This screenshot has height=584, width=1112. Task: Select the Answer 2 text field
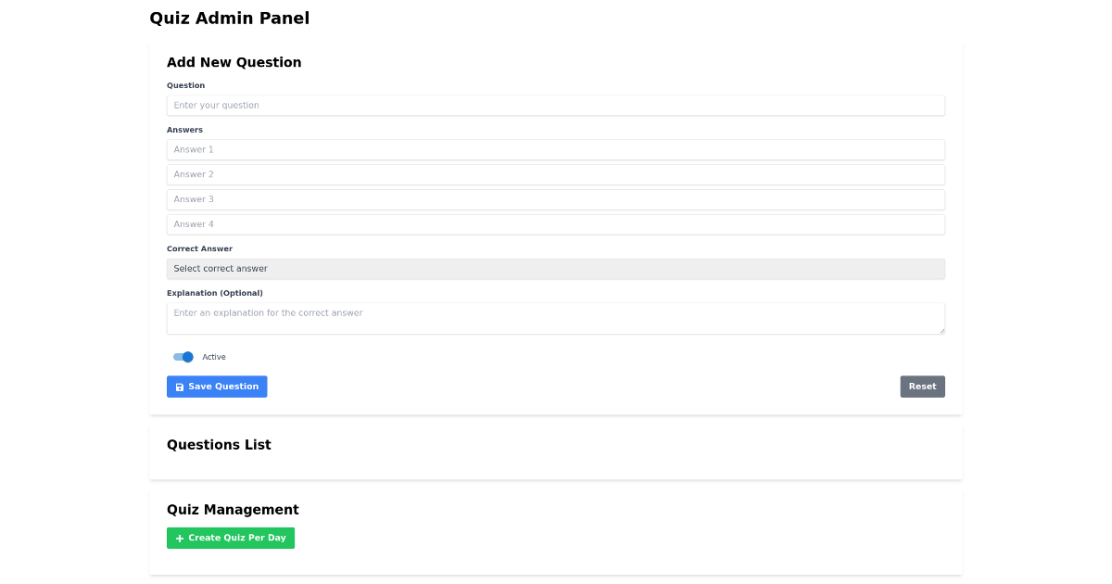[556, 174]
